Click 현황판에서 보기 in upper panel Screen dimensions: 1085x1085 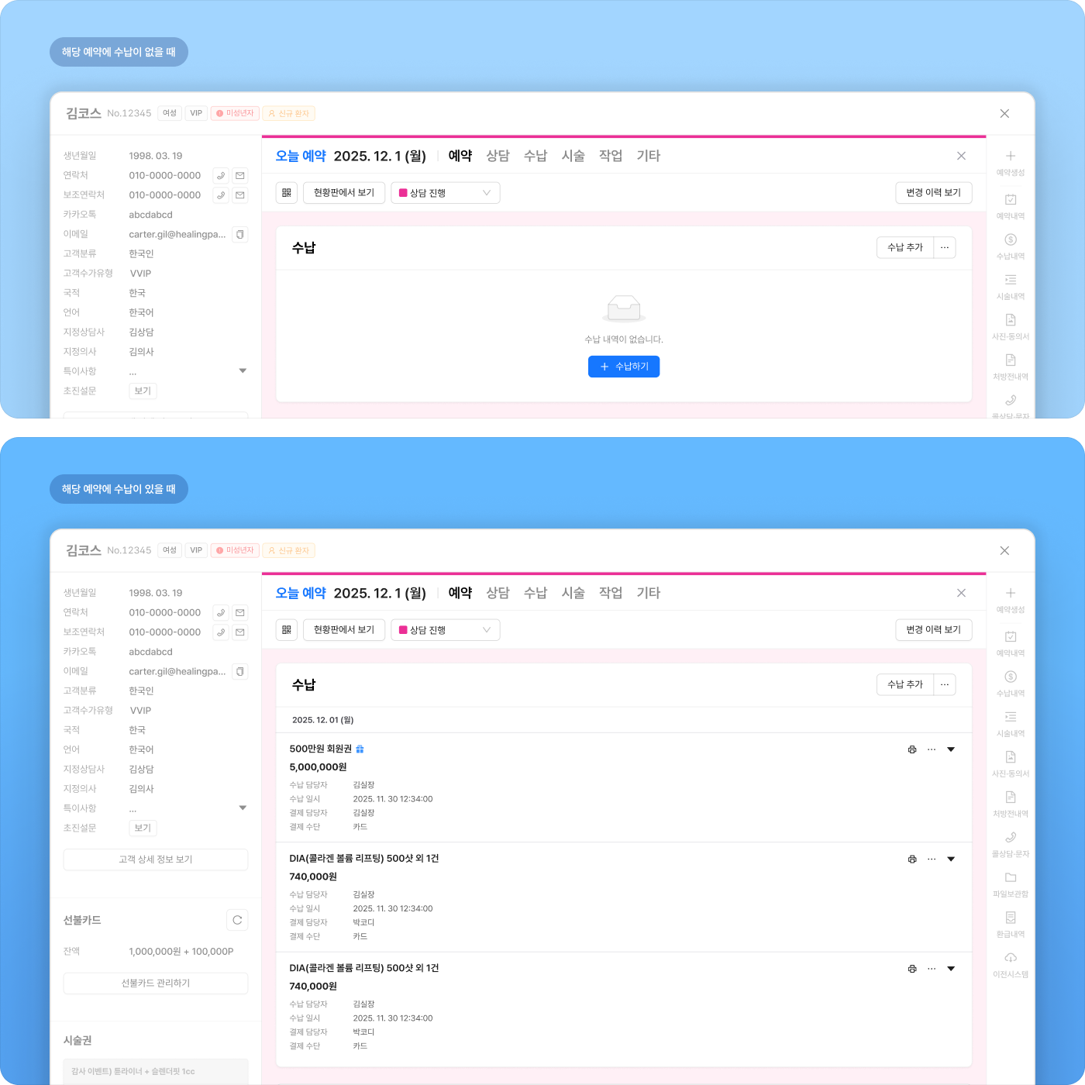pos(344,193)
